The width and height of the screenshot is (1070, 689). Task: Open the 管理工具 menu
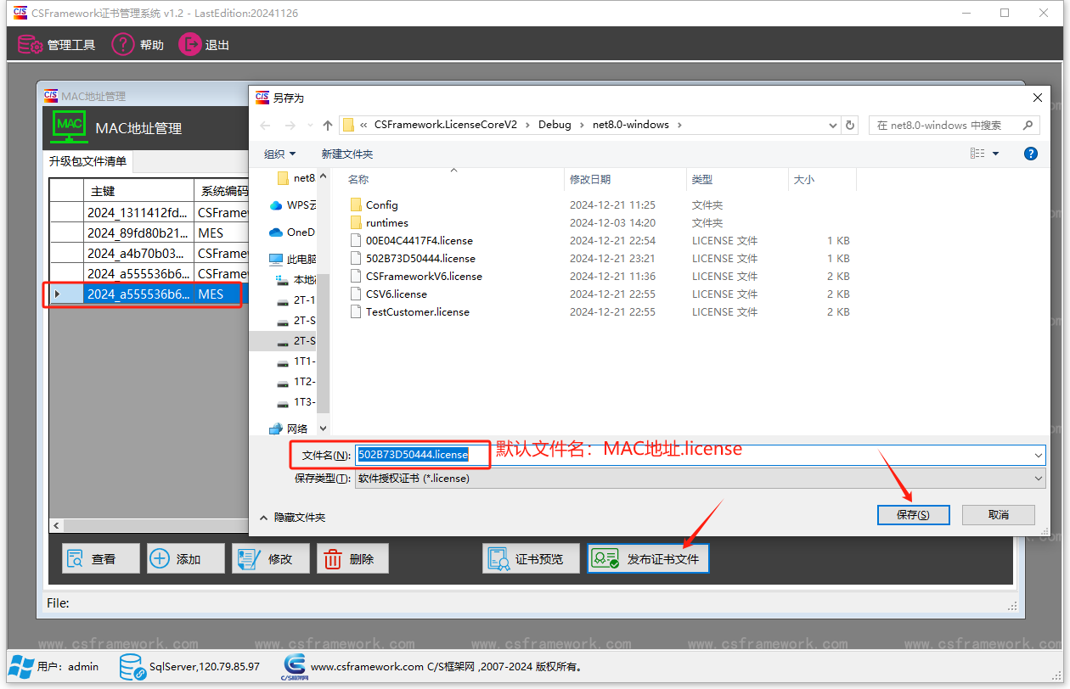coord(57,45)
